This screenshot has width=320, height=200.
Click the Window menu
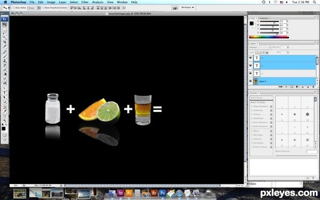[122, 2]
